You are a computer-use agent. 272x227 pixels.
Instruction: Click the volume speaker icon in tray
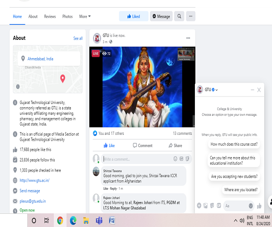coord(242,221)
